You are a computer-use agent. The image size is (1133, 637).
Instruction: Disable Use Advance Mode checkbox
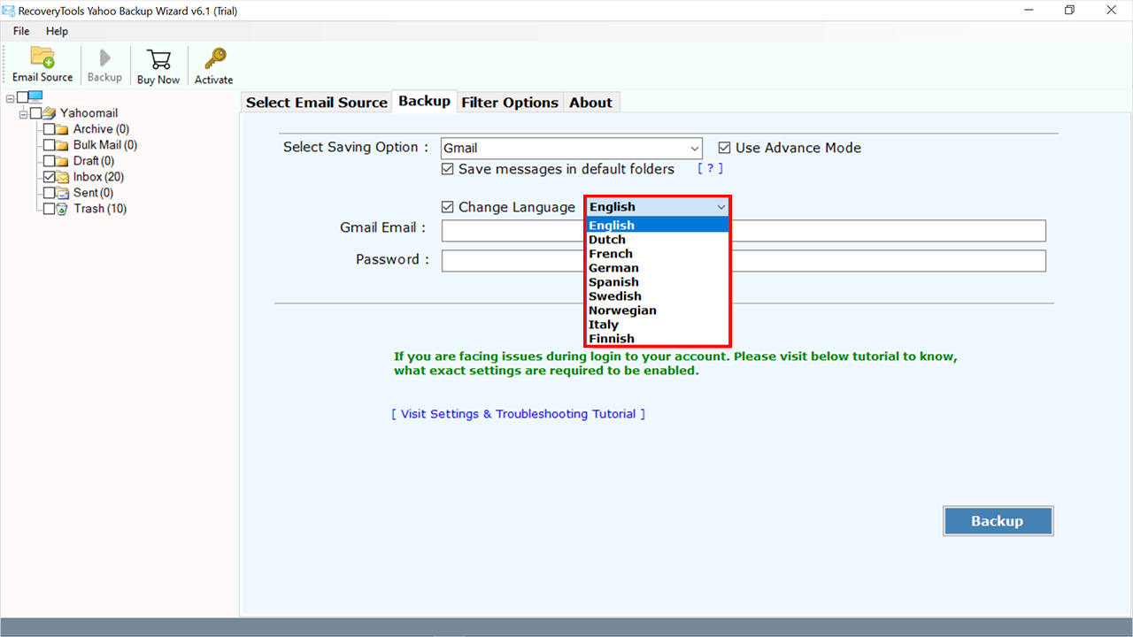click(x=724, y=148)
